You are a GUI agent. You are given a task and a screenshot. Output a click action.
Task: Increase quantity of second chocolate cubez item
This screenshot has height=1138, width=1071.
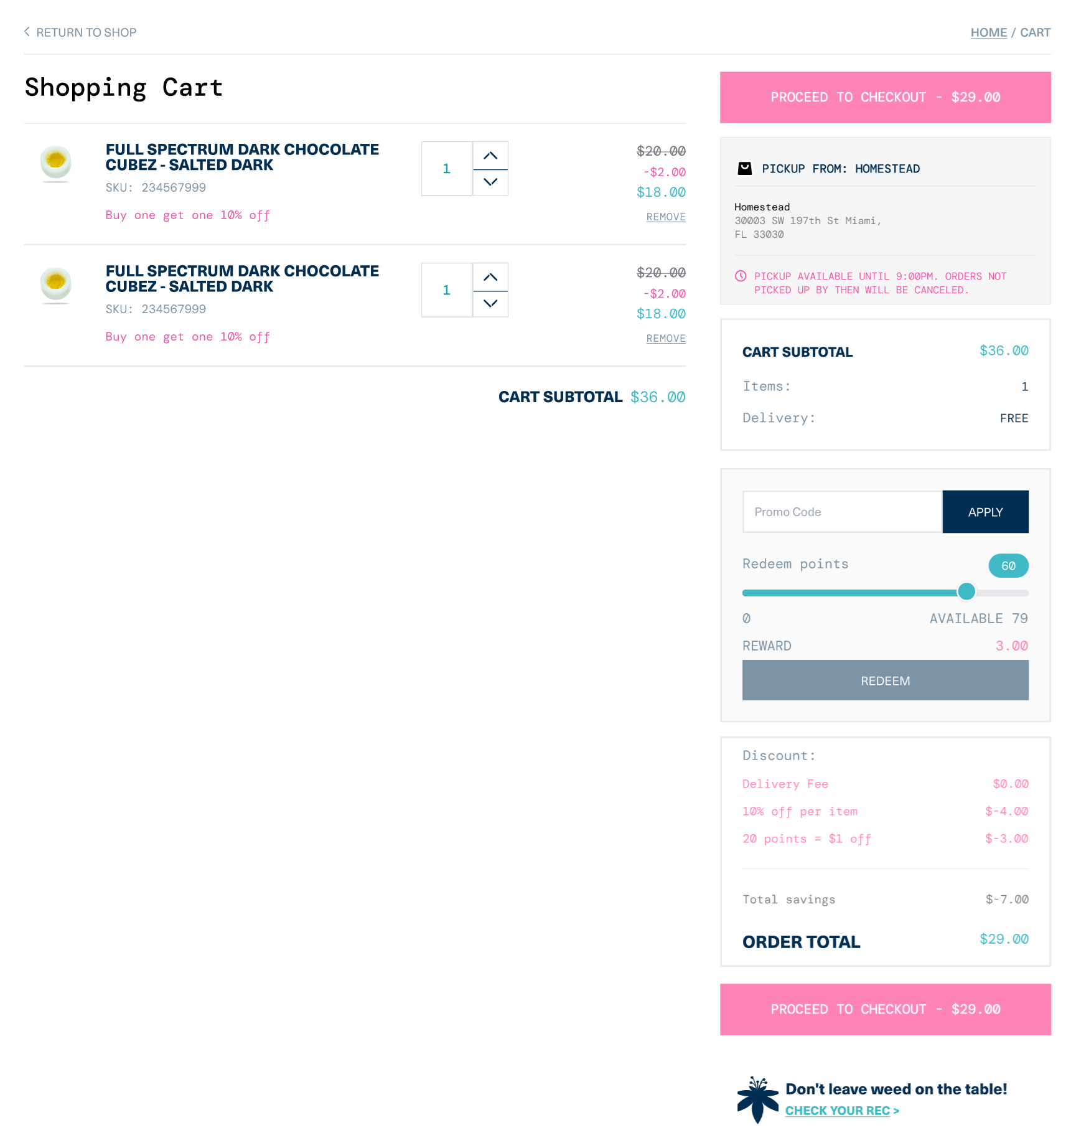tap(490, 277)
